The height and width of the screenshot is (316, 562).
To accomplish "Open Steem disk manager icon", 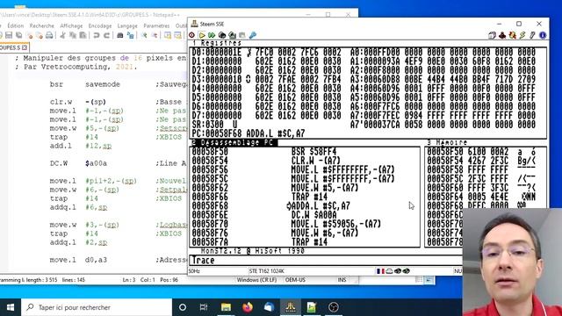I will point(492,35).
